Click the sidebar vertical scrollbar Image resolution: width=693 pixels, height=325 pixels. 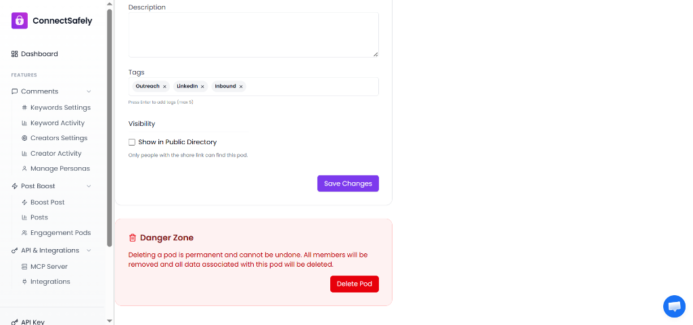click(x=110, y=135)
